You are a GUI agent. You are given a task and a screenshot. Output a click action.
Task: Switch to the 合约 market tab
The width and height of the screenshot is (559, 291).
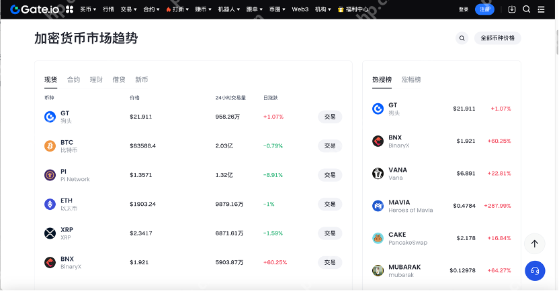click(x=73, y=80)
